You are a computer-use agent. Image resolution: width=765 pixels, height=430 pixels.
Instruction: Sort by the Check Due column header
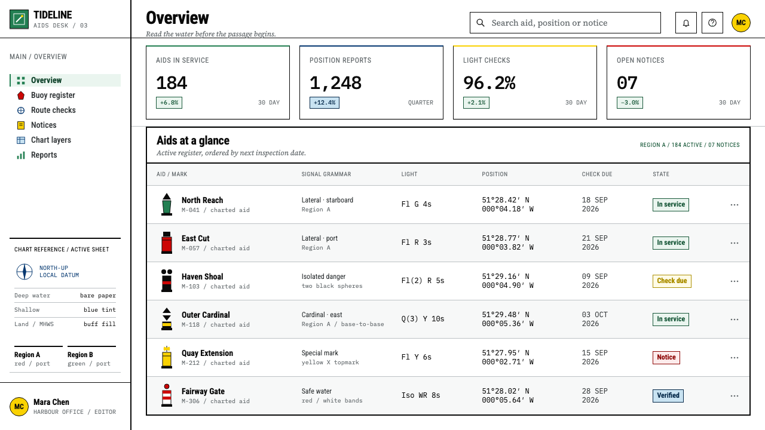click(597, 174)
